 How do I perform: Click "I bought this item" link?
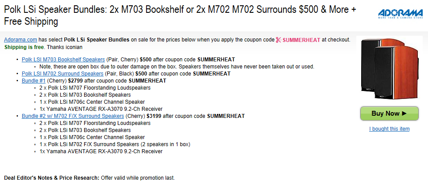pos(389,129)
